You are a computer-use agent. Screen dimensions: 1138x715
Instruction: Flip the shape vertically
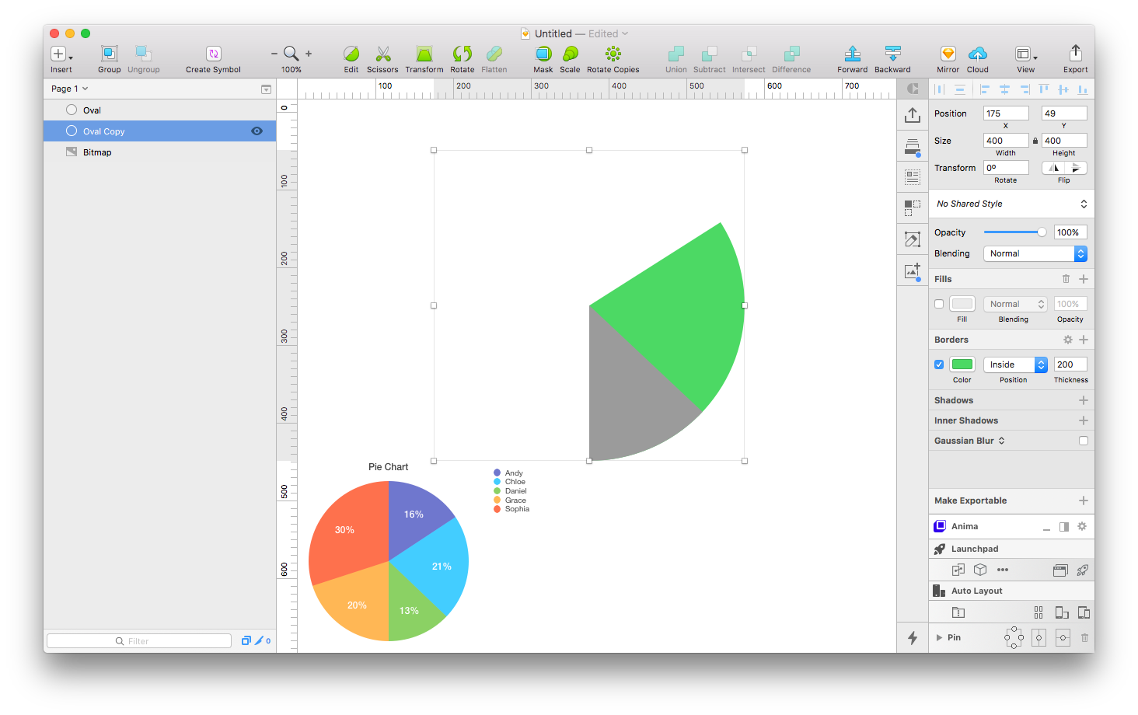click(1076, 168)
